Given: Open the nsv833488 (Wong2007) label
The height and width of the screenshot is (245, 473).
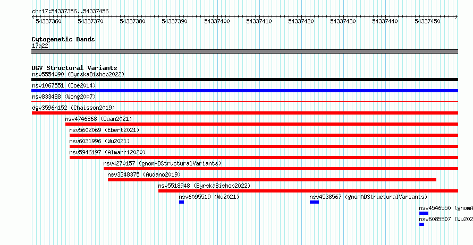Looking at the screenshot, I should tap(64, 97).
